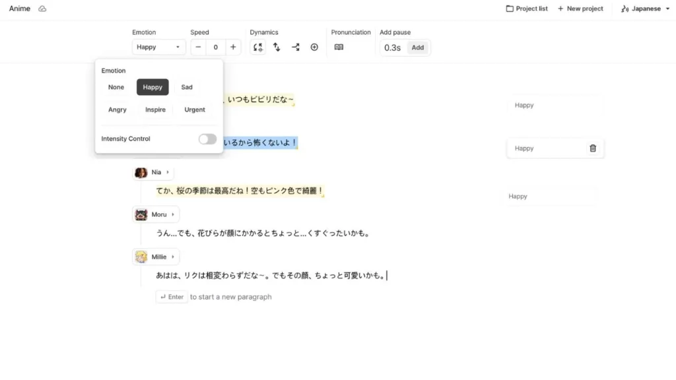Click the cloud sync icon beside Anime
676x380 pixels.
pyautogui.click(x=42, y=9)
